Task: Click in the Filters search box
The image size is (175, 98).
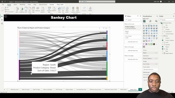Action: click(133, 20)
